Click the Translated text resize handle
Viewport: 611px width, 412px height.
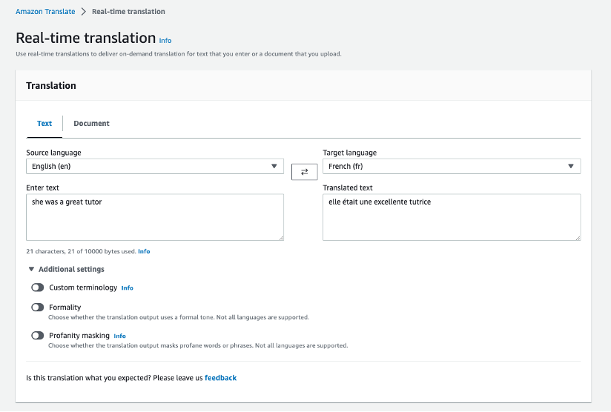tap(577, 237)
